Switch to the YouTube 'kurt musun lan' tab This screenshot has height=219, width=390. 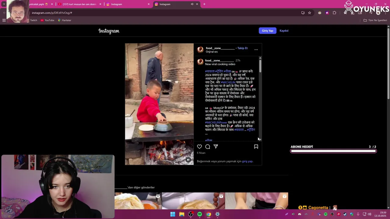pos(80,4)
